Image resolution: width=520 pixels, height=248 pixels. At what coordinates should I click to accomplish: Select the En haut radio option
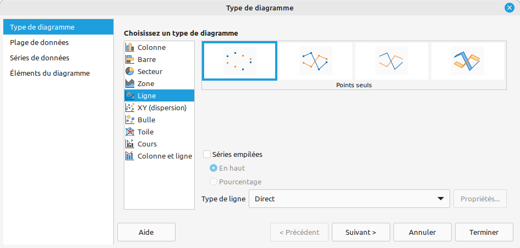214,168
